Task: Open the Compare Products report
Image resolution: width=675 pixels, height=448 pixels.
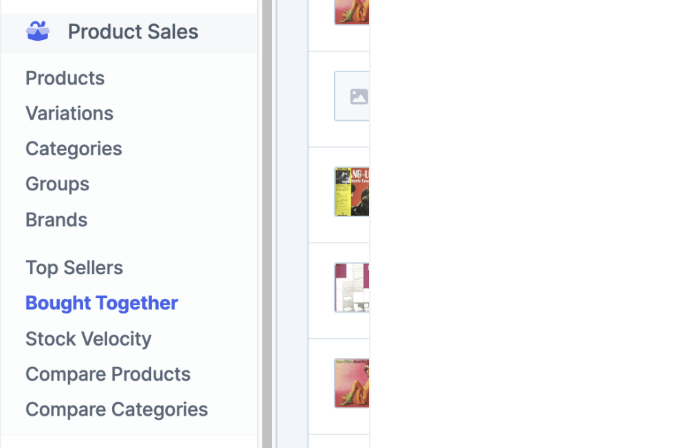Action: pyautogui.click(x=107, y=374)
